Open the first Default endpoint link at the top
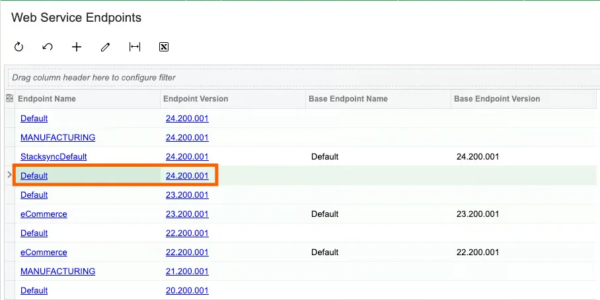The image size is (600, 300). pos(34,118)
